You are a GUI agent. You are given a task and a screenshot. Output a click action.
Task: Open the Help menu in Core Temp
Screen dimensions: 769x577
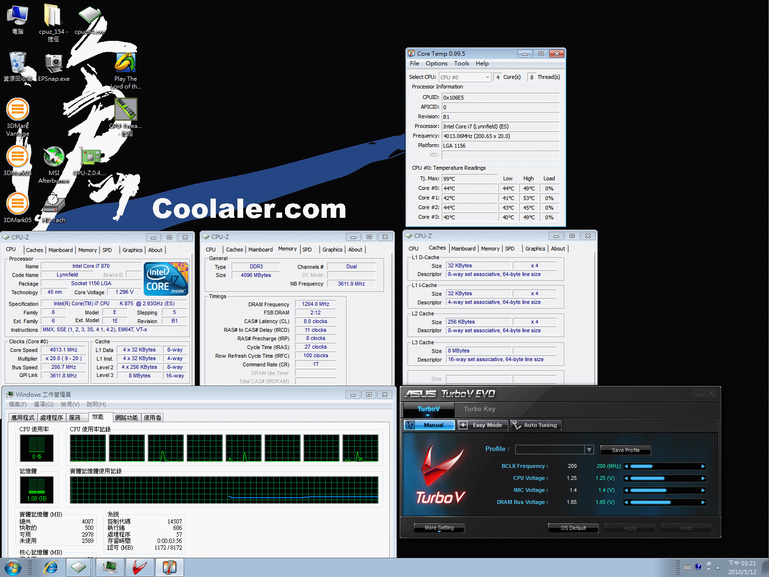[x=482, y=63]
